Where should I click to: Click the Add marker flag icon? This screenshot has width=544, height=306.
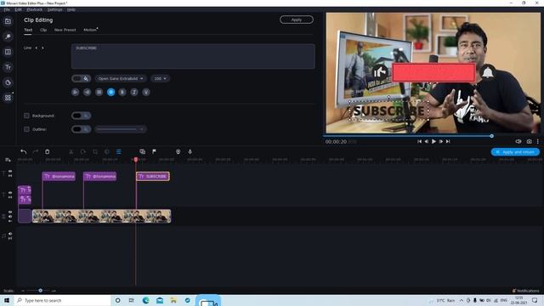[x=154, y=151]
